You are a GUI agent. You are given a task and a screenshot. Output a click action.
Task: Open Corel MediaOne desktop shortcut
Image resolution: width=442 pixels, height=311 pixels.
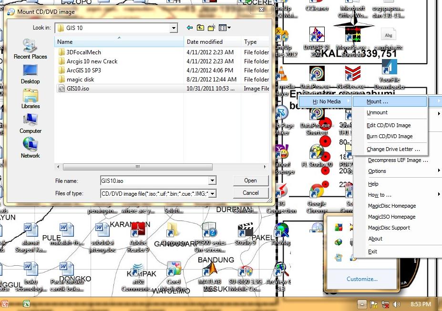174,276
